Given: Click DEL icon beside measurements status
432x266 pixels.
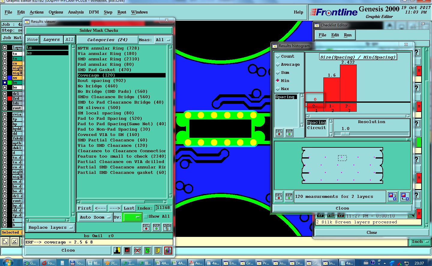Looking at the screenshot, I should click(279, 197).
